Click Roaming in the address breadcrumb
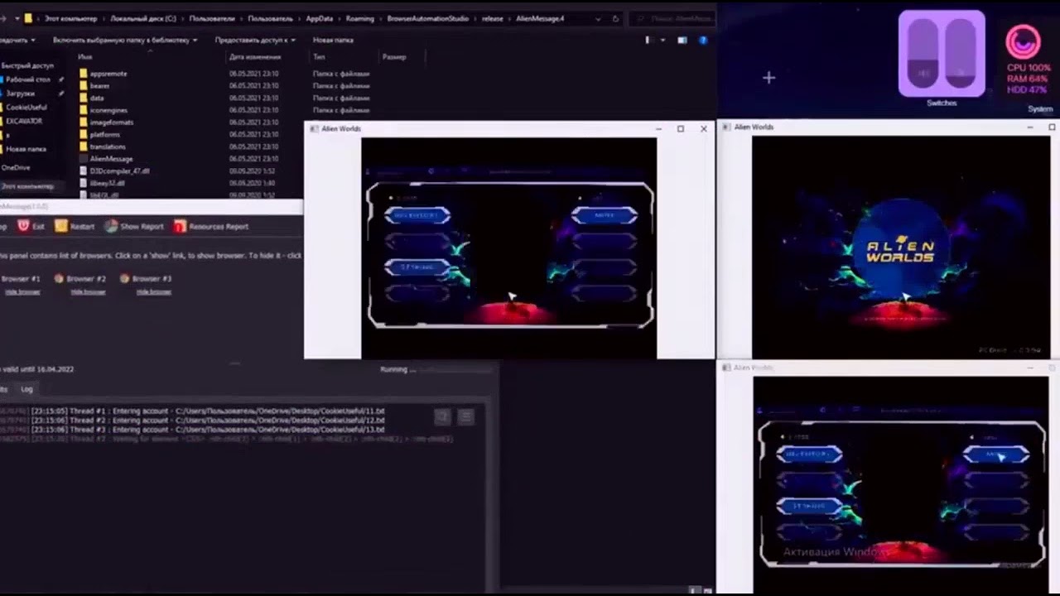This screenshot has width=1060, height=596. tap(361, 18)
